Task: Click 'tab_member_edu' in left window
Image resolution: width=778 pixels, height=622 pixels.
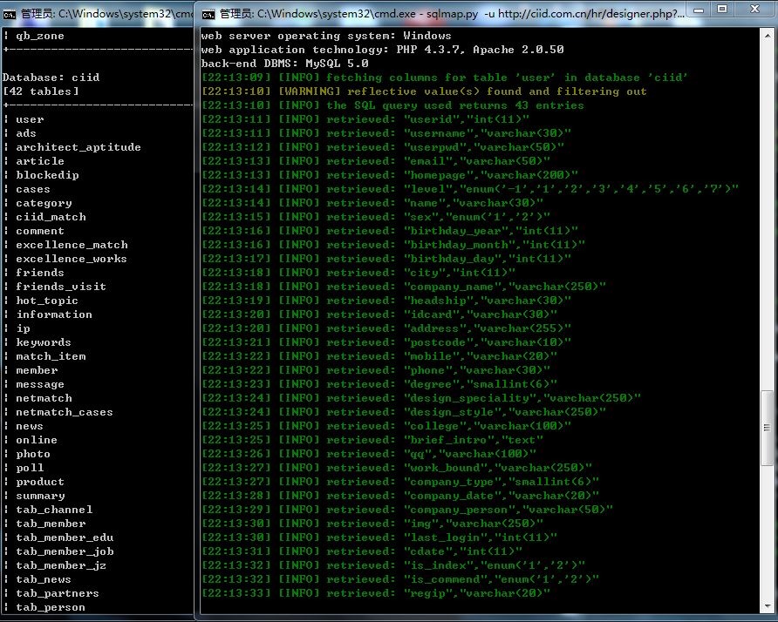Action: click(x=65, y=537)
